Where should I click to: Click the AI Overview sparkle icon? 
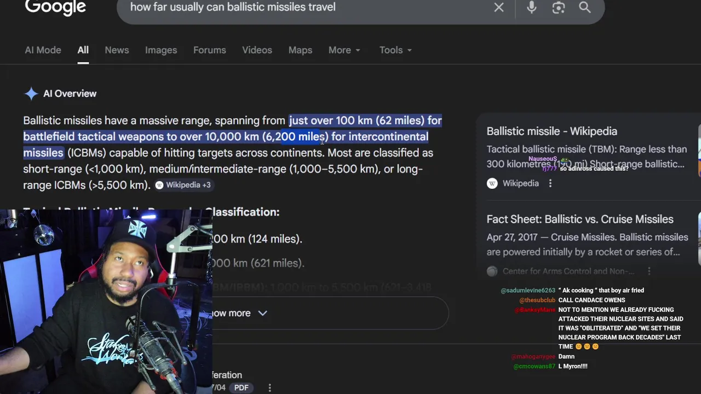click(x=31, y=94)
